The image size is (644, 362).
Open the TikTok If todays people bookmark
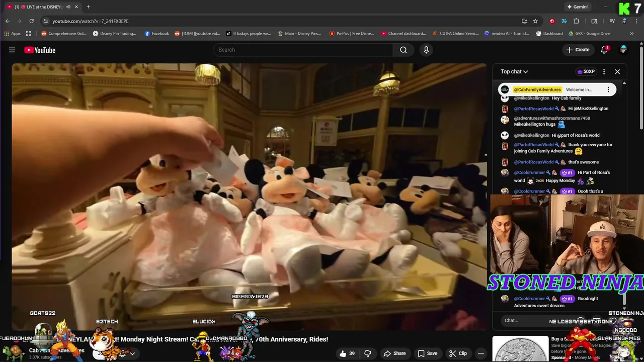[x=249, y=34]
